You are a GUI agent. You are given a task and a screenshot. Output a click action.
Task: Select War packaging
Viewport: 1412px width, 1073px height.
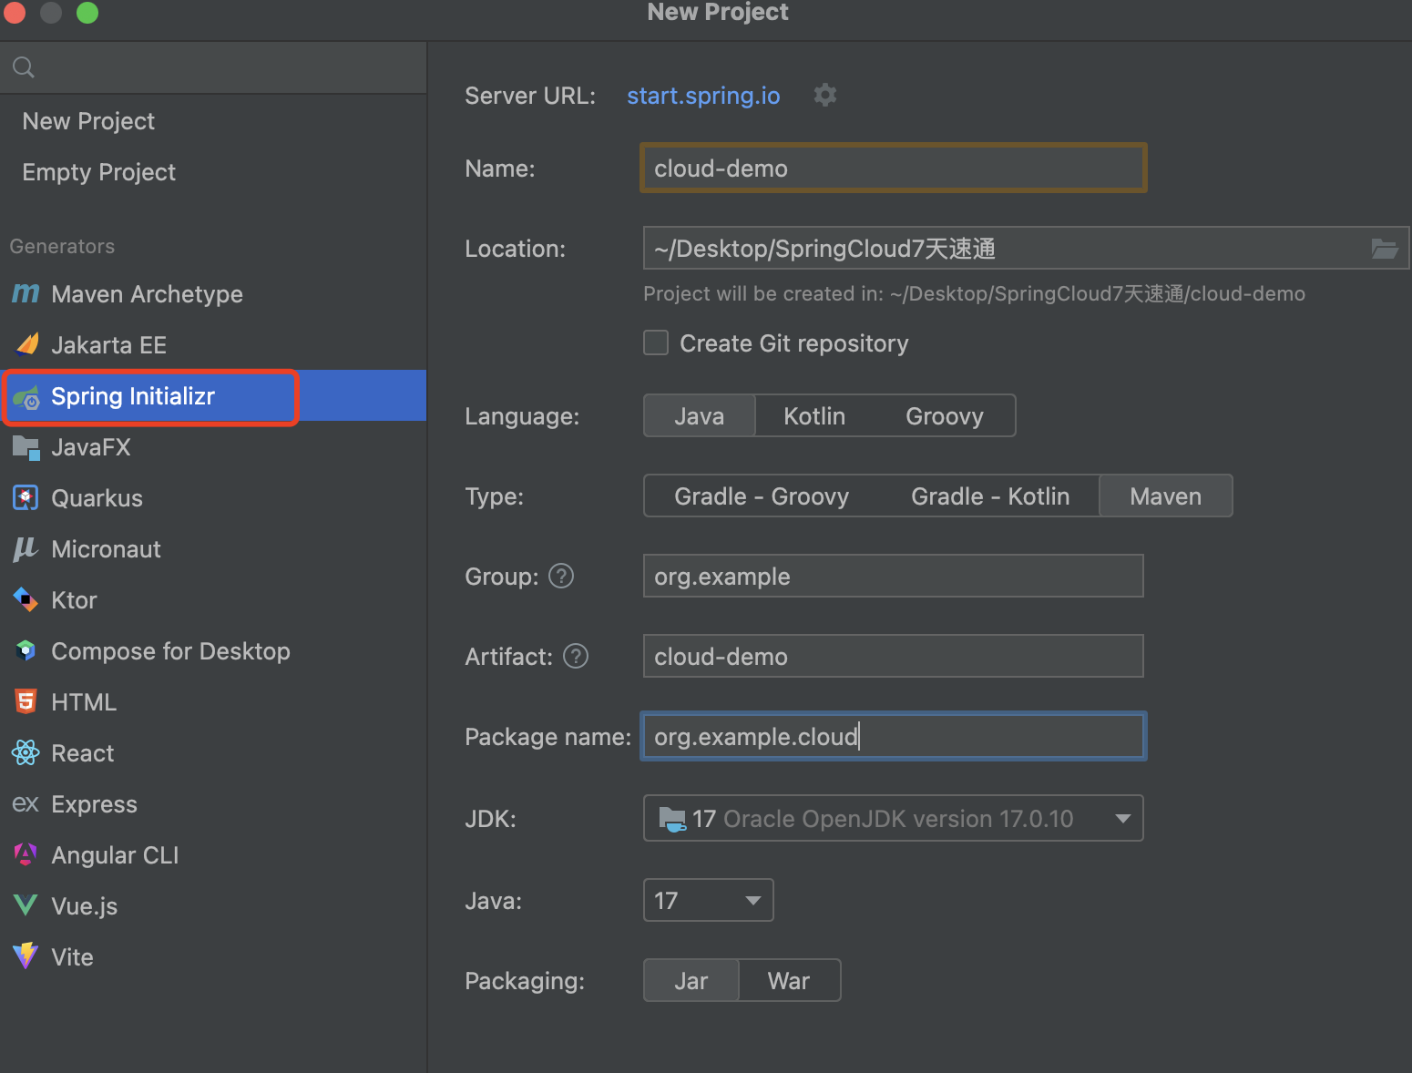(789, 980)
